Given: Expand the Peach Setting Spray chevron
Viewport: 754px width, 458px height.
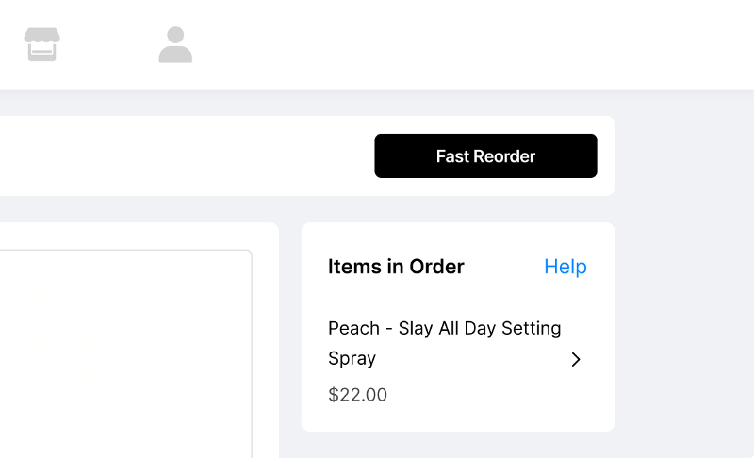Looking at the screenshot, I should coord(576,359).
